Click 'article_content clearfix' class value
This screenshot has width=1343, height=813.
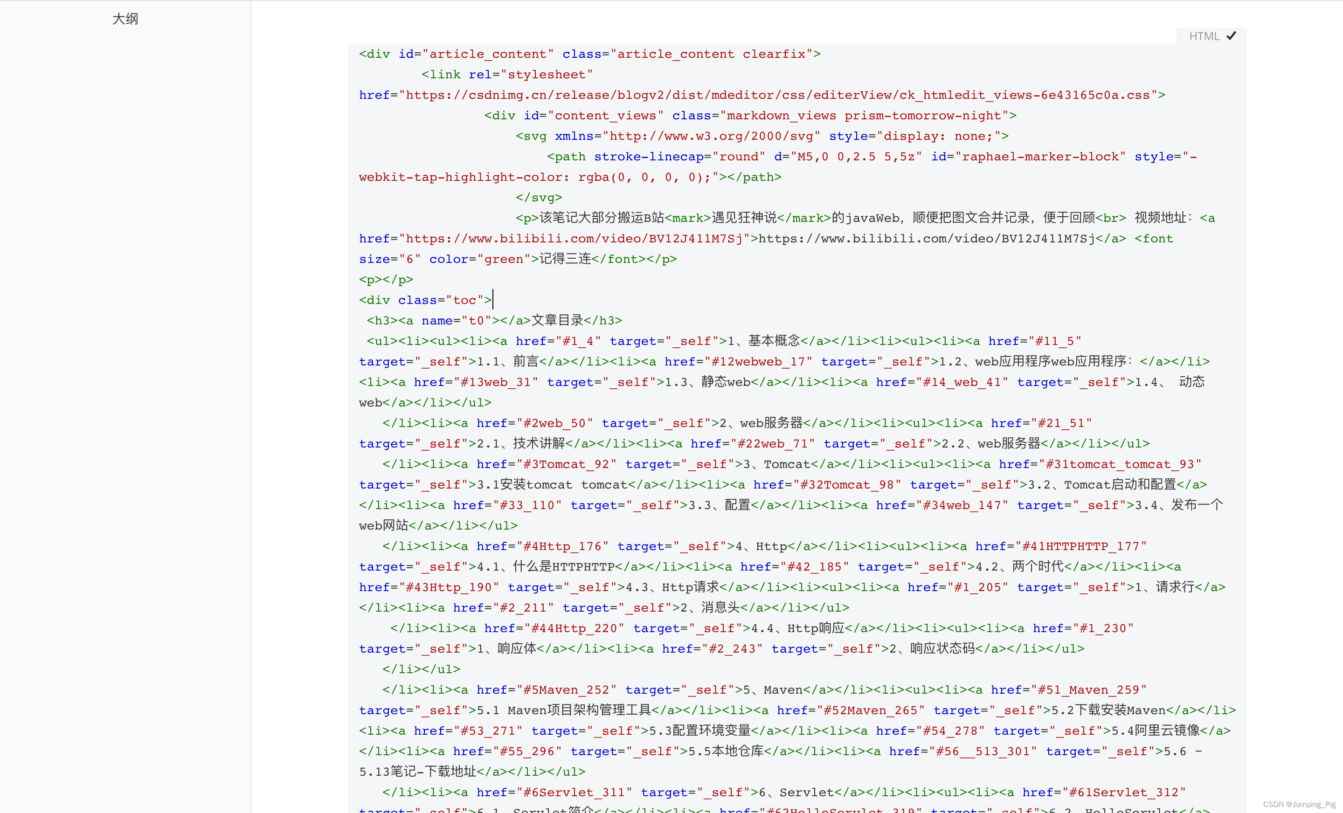[x=711, y=54]
